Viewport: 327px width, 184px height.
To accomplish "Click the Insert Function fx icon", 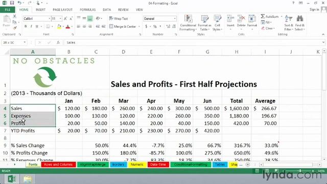I will [x=58, y=42].
